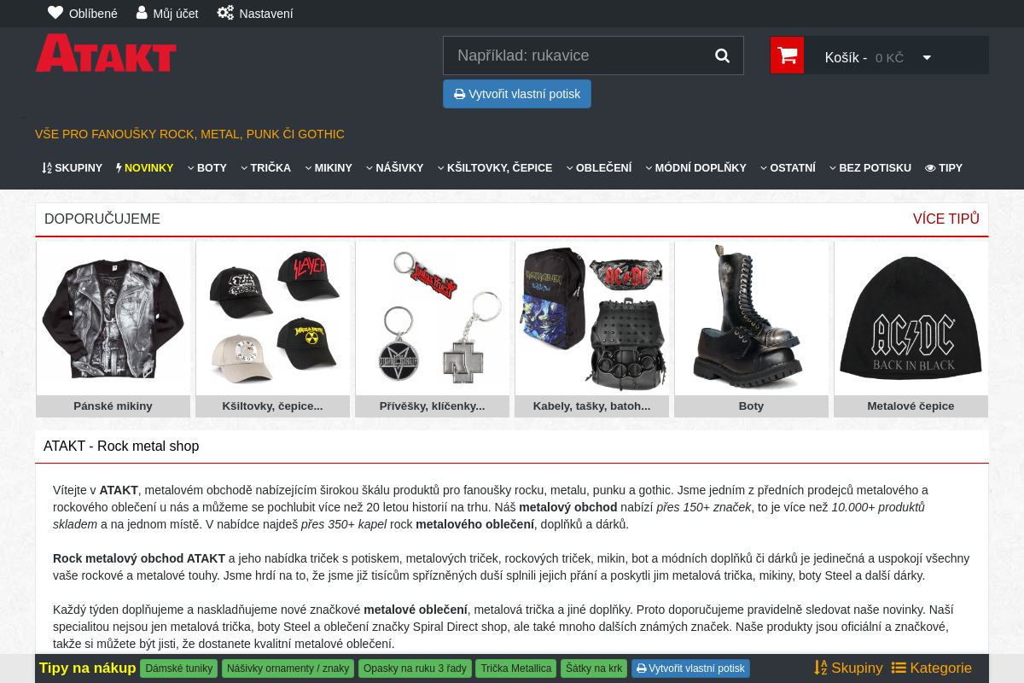Click the heart icon for Oblíbené
Viewport: 1024px width, 683px height.
(x=55, y=13)
